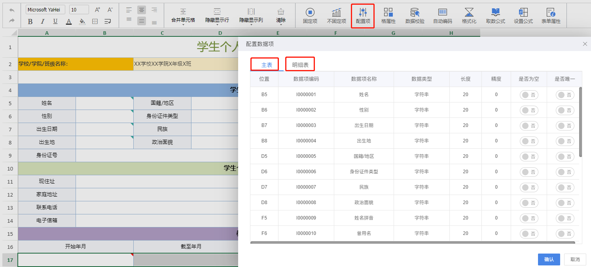Toggle 是否唯一 for the 民族 row

click(x=565, y=187)
